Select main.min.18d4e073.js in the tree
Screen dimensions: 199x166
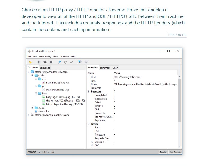click(x=57, y=90)
